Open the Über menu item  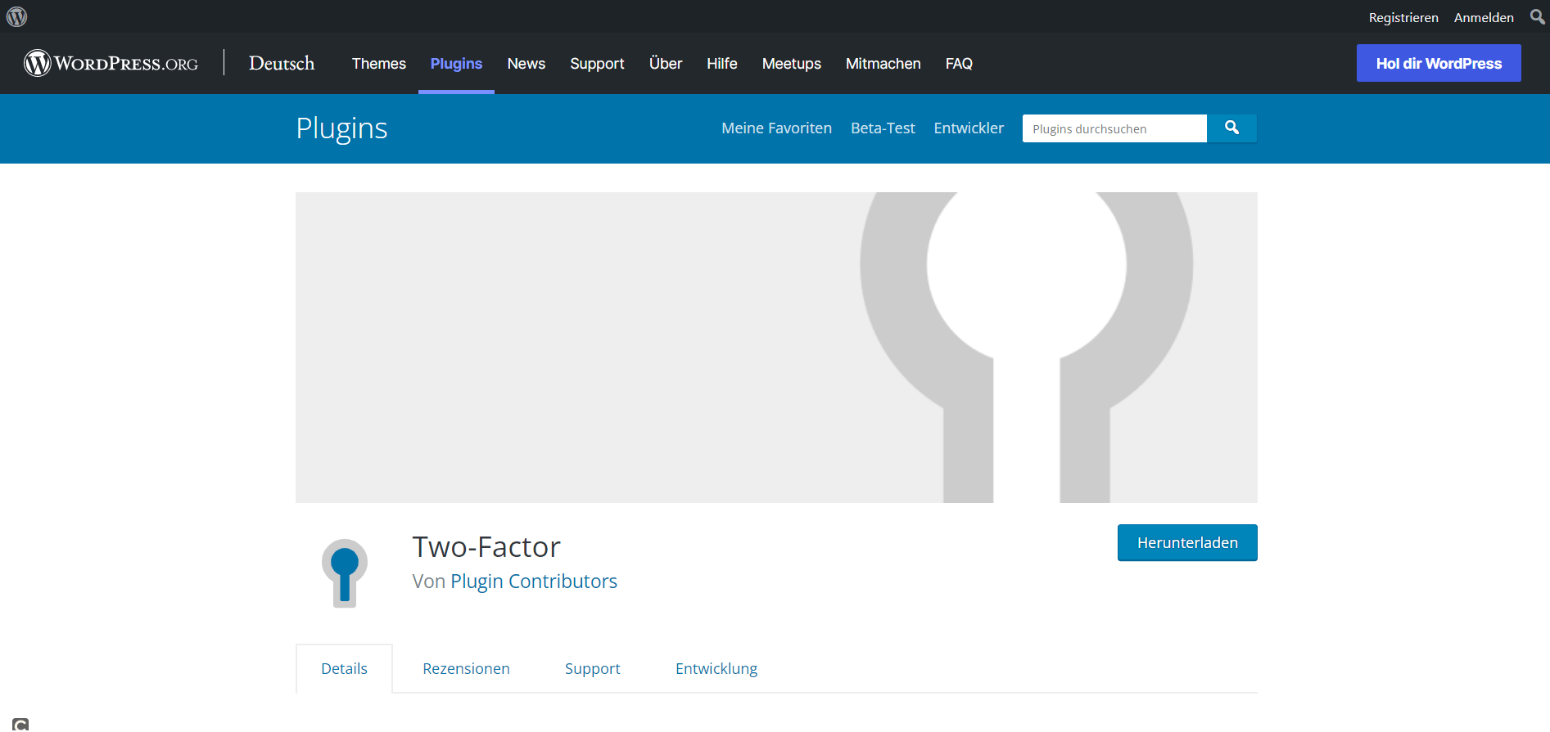666,64
